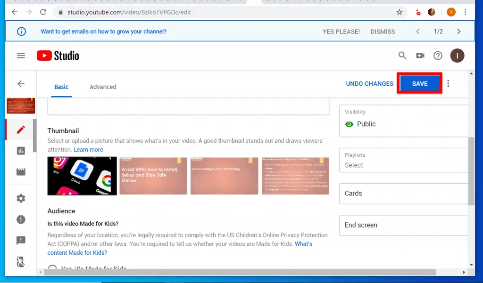Image resolution: width=483 pixels, height=283 pixels.
Task: Open the thumbnail Learn more link
Action: [x=88, y=149]
